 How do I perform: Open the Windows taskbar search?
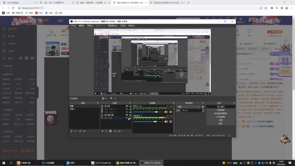(11, 163)
